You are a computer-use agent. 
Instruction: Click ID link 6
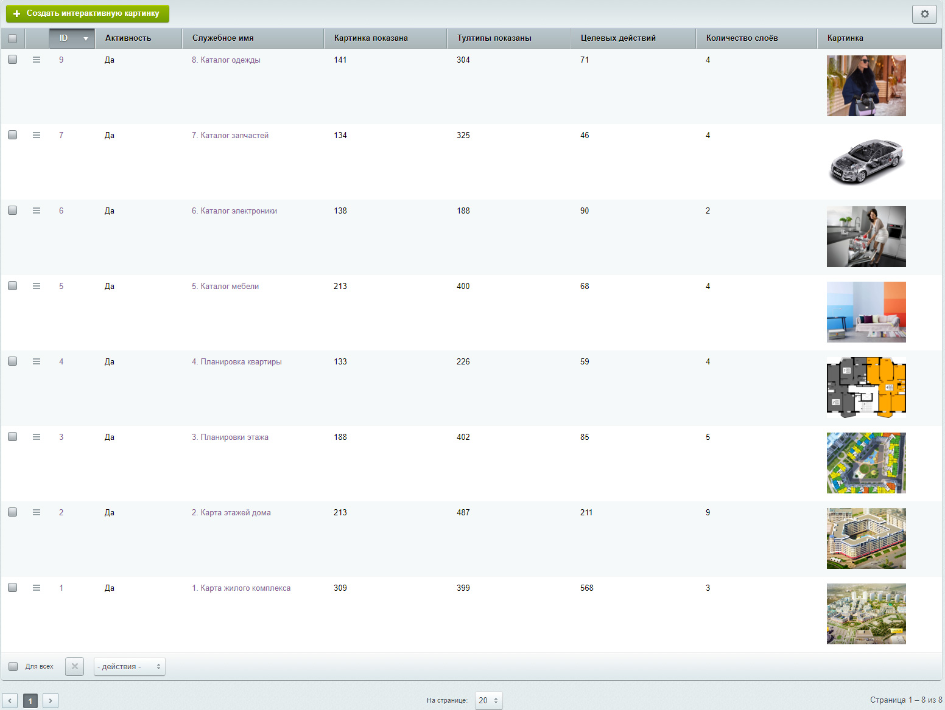pyautogui.click(x=61, y=211)
